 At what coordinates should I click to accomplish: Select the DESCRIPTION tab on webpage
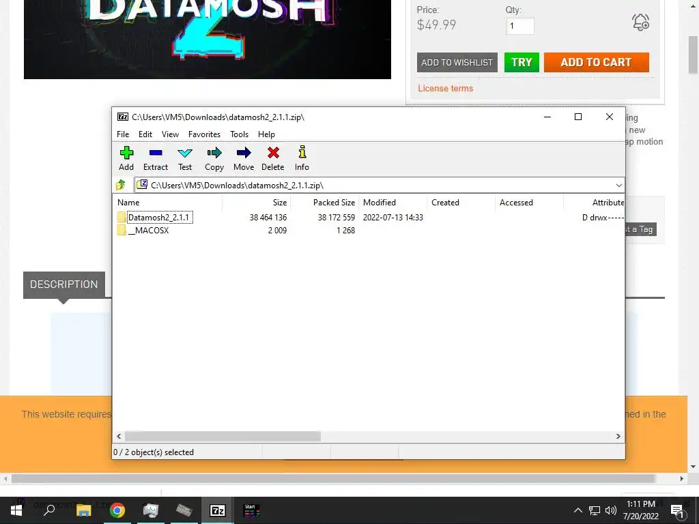63,285
